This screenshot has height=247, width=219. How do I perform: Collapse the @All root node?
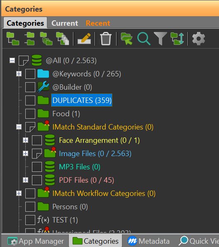pos(12,60)
